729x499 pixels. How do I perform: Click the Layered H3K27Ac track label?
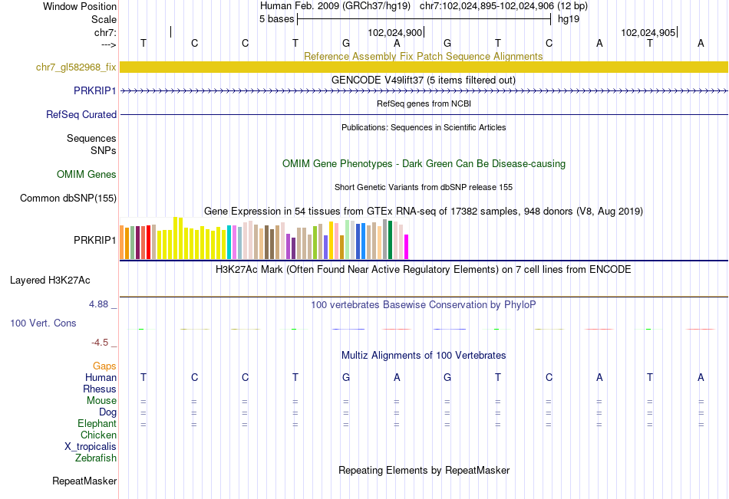50,281
